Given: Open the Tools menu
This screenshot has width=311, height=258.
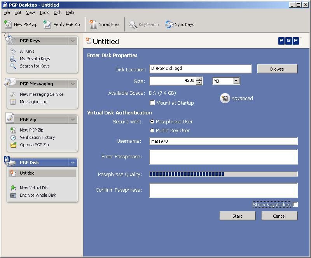Looking at the screenshot, I should pyautogui.click(x=44, y=12).
